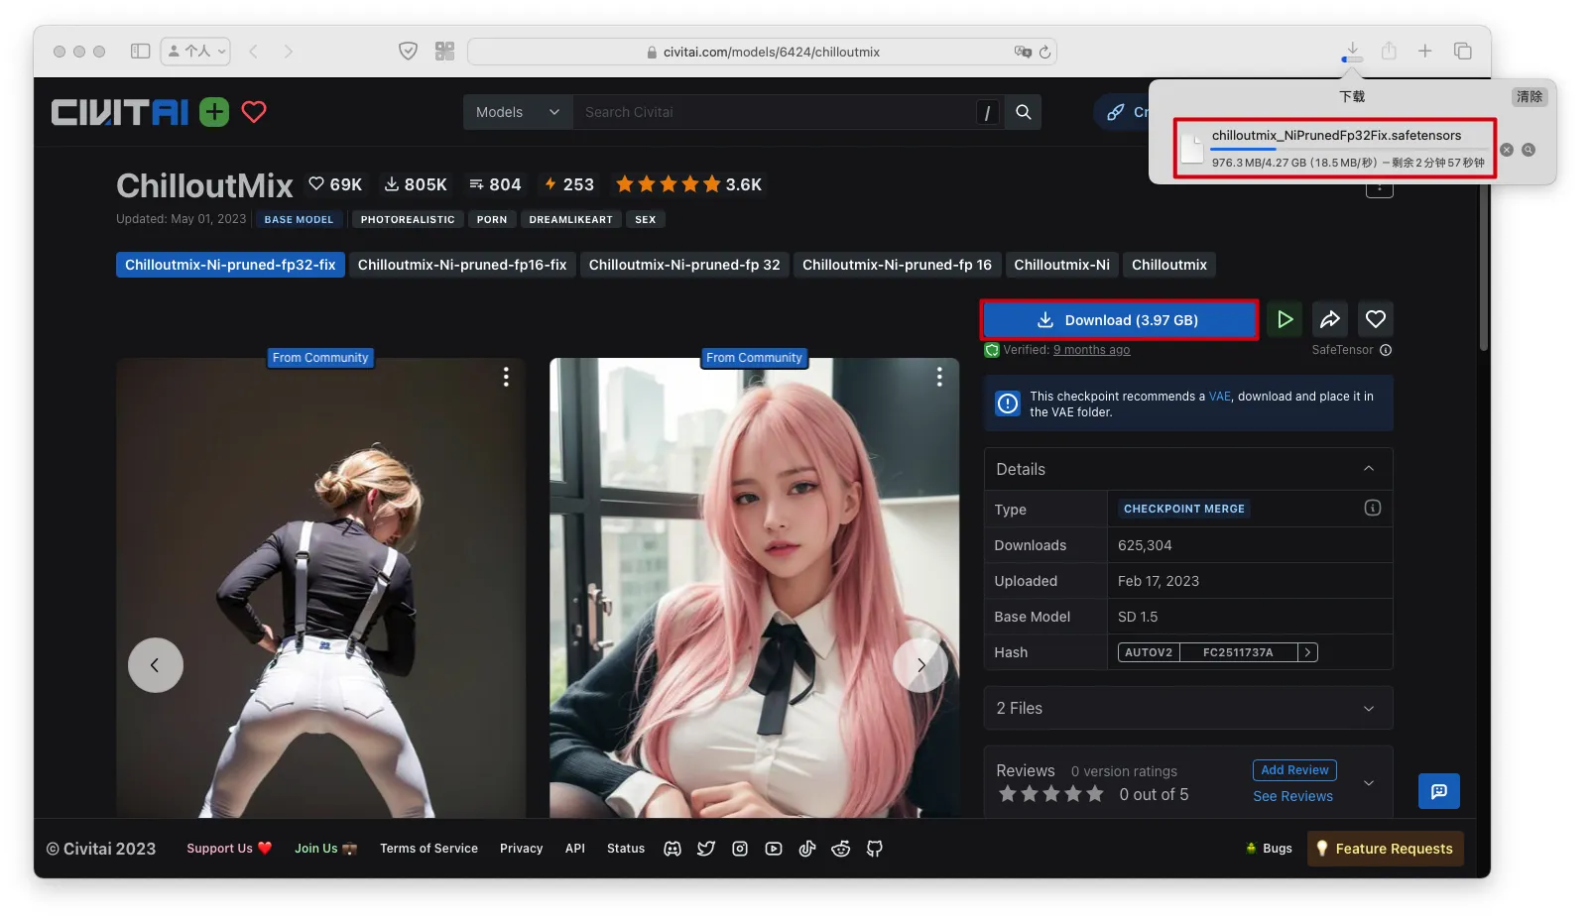Select the Chilloutmix-Ni-pruned-fp16-fix version tab

[462, 265]
